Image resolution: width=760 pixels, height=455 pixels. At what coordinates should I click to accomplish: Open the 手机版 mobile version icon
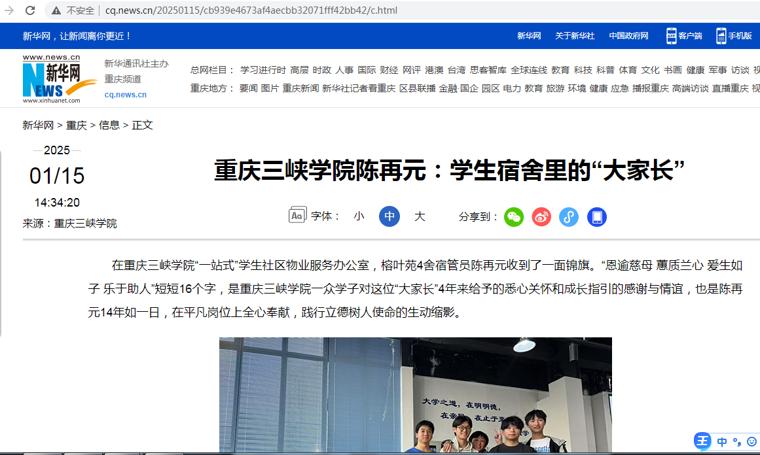[x=721, y=36]
